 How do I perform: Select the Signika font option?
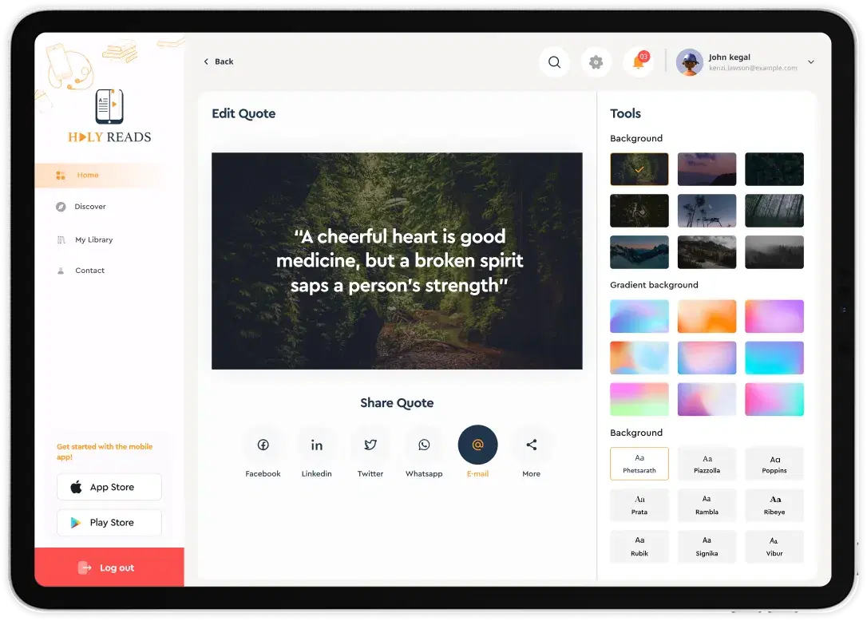point(707,546)
